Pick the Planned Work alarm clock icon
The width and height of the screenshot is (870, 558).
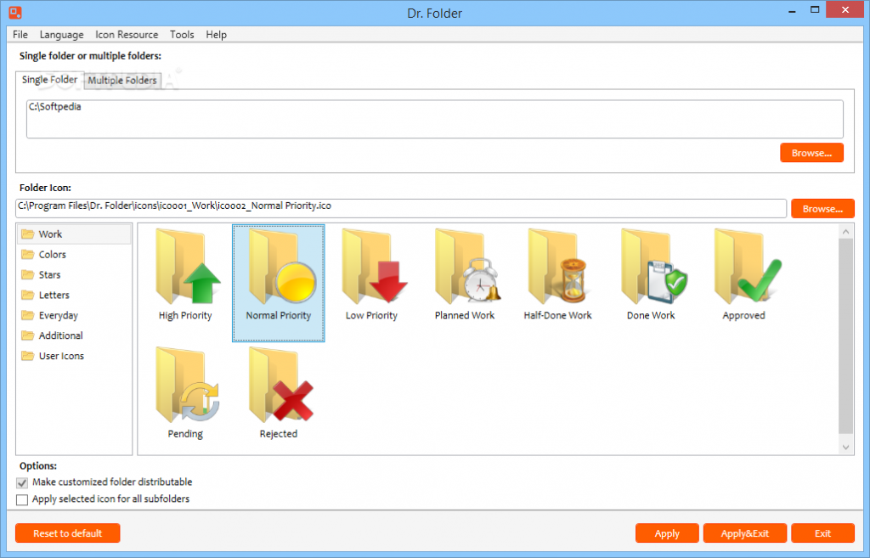tap(465, 275)
